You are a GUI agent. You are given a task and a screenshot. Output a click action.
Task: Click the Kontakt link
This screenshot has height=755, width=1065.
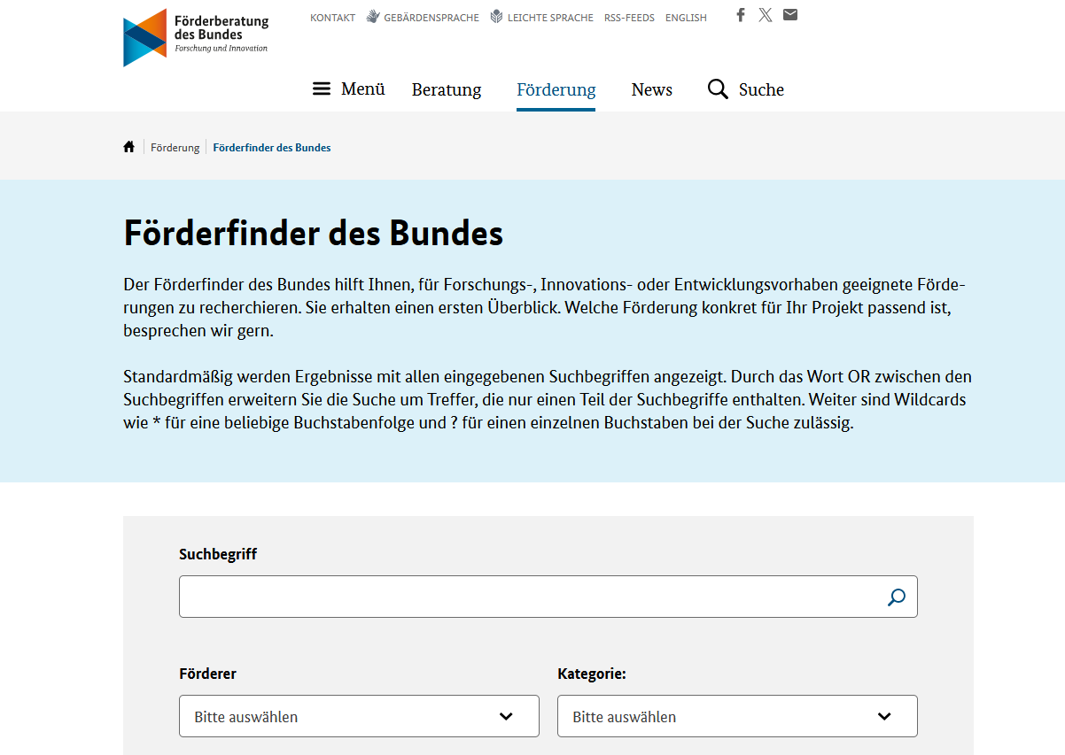332,18
